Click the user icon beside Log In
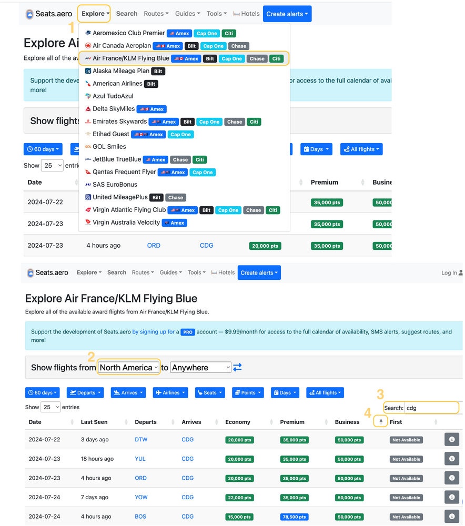465x526 pixels. pyautogui.click(x=461, y=272)
